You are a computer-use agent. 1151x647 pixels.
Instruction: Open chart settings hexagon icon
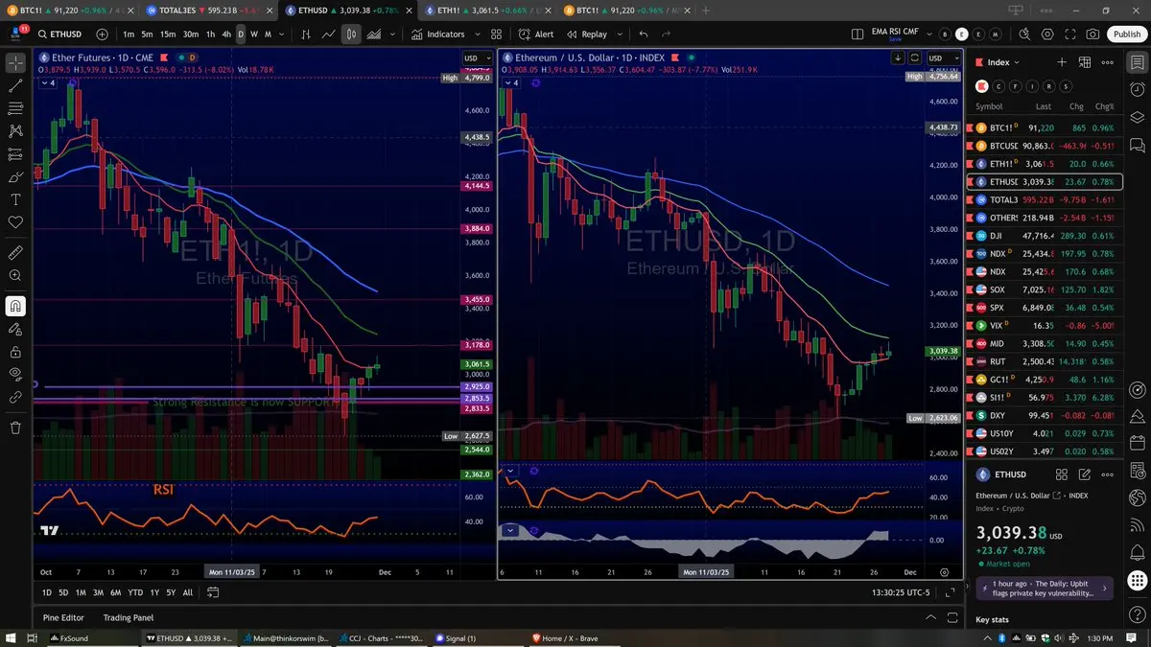[1045, 35]
